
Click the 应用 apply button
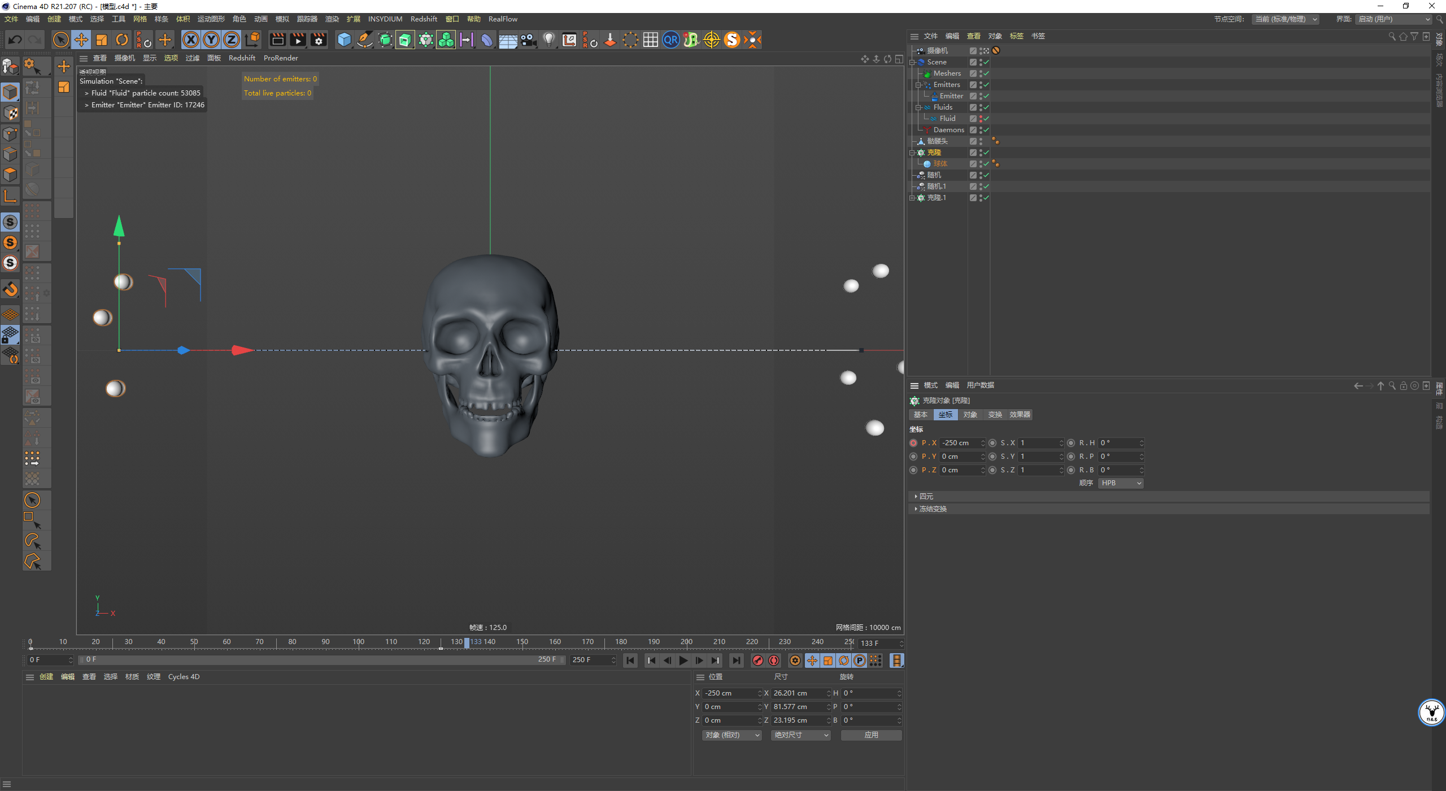click(x=871, y=735)
